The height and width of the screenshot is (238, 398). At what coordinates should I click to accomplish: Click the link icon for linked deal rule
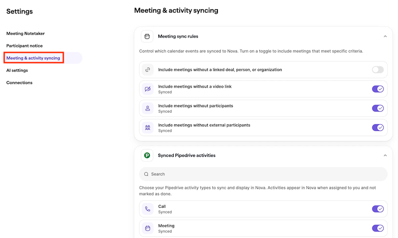(x=148, y=70)
